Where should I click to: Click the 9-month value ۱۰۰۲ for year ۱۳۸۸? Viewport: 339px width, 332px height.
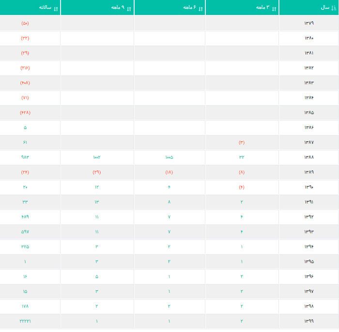(97, 157)
